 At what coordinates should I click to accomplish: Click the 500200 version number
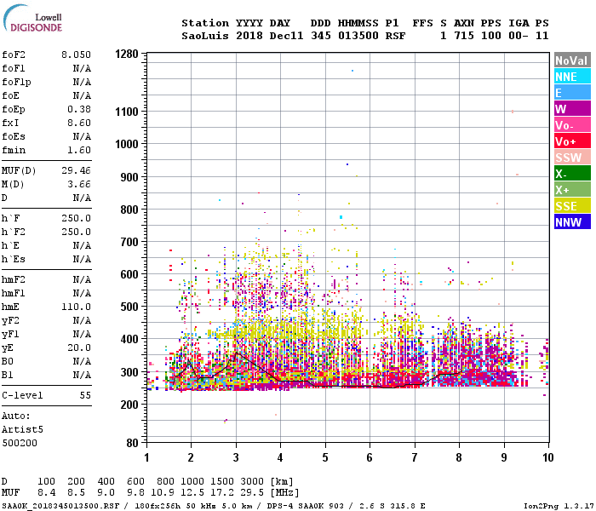[20, 444]
